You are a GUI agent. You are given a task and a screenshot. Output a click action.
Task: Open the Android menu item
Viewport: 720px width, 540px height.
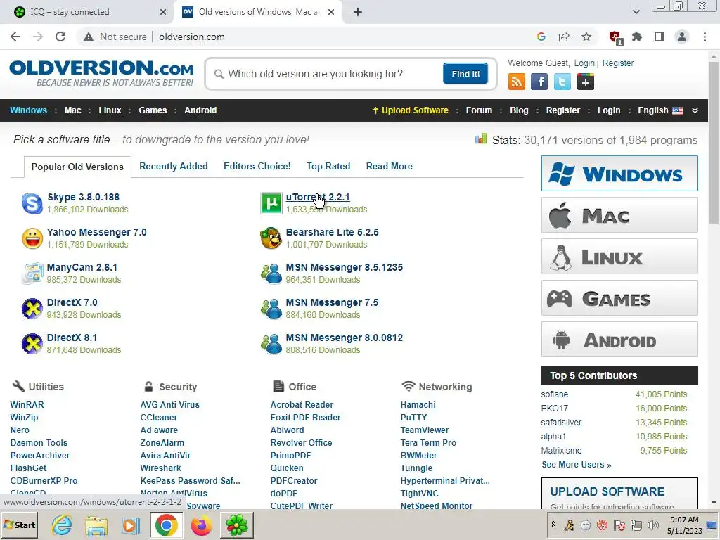200,110
